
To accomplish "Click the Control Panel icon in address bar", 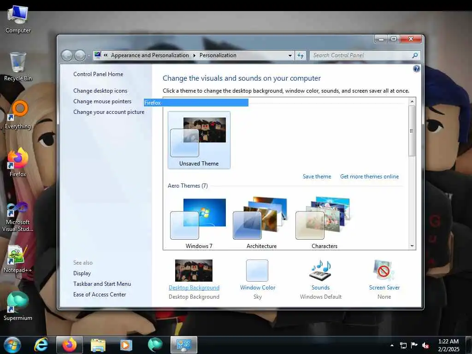I will [98, 55].
